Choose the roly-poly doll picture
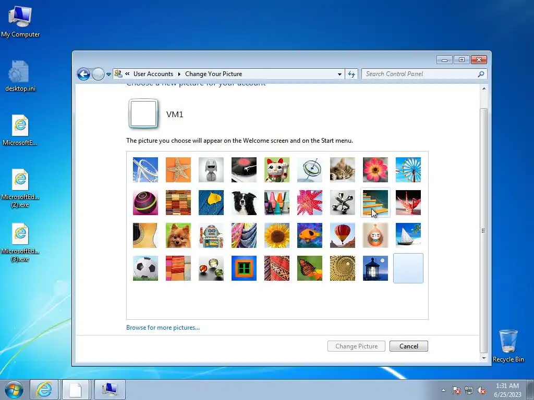Screen dimensions: 534x400 pyautogui.click(x=375, y=235)
